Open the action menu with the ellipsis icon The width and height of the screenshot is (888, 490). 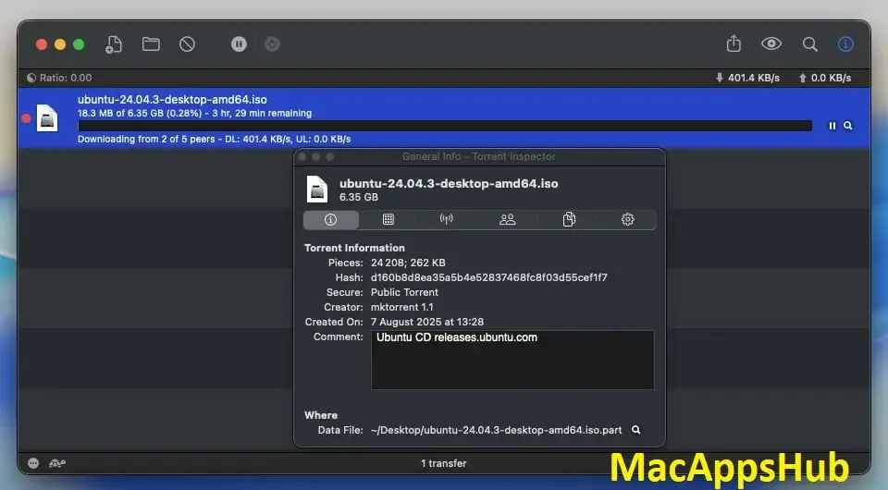point(33,463)
